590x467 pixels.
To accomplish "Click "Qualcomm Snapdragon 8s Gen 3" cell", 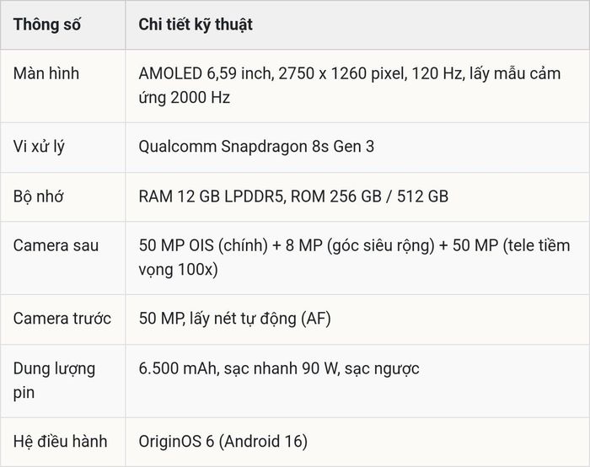I will [x=256, y=147].
